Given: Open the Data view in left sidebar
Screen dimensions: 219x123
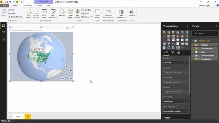Looking at the screenshot, I should coord(3,32).
